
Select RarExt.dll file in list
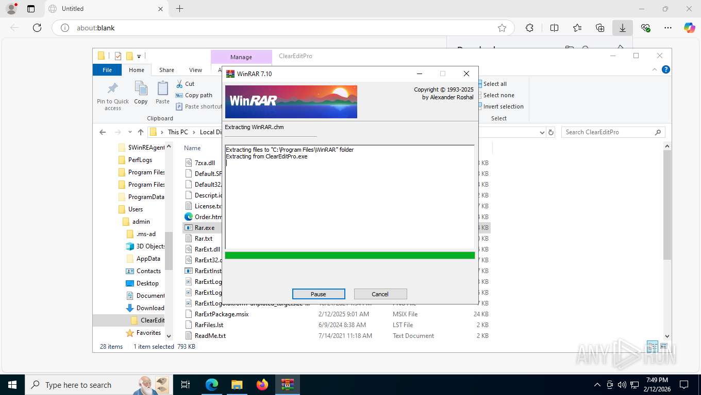point(207,249)
